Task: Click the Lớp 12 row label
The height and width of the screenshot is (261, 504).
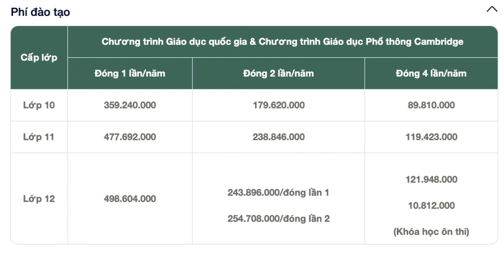Action: [x=39, y=199]
